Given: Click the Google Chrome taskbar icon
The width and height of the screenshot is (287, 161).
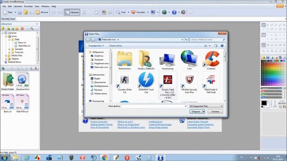Looking at the screenshot, I should coord(104,157).
